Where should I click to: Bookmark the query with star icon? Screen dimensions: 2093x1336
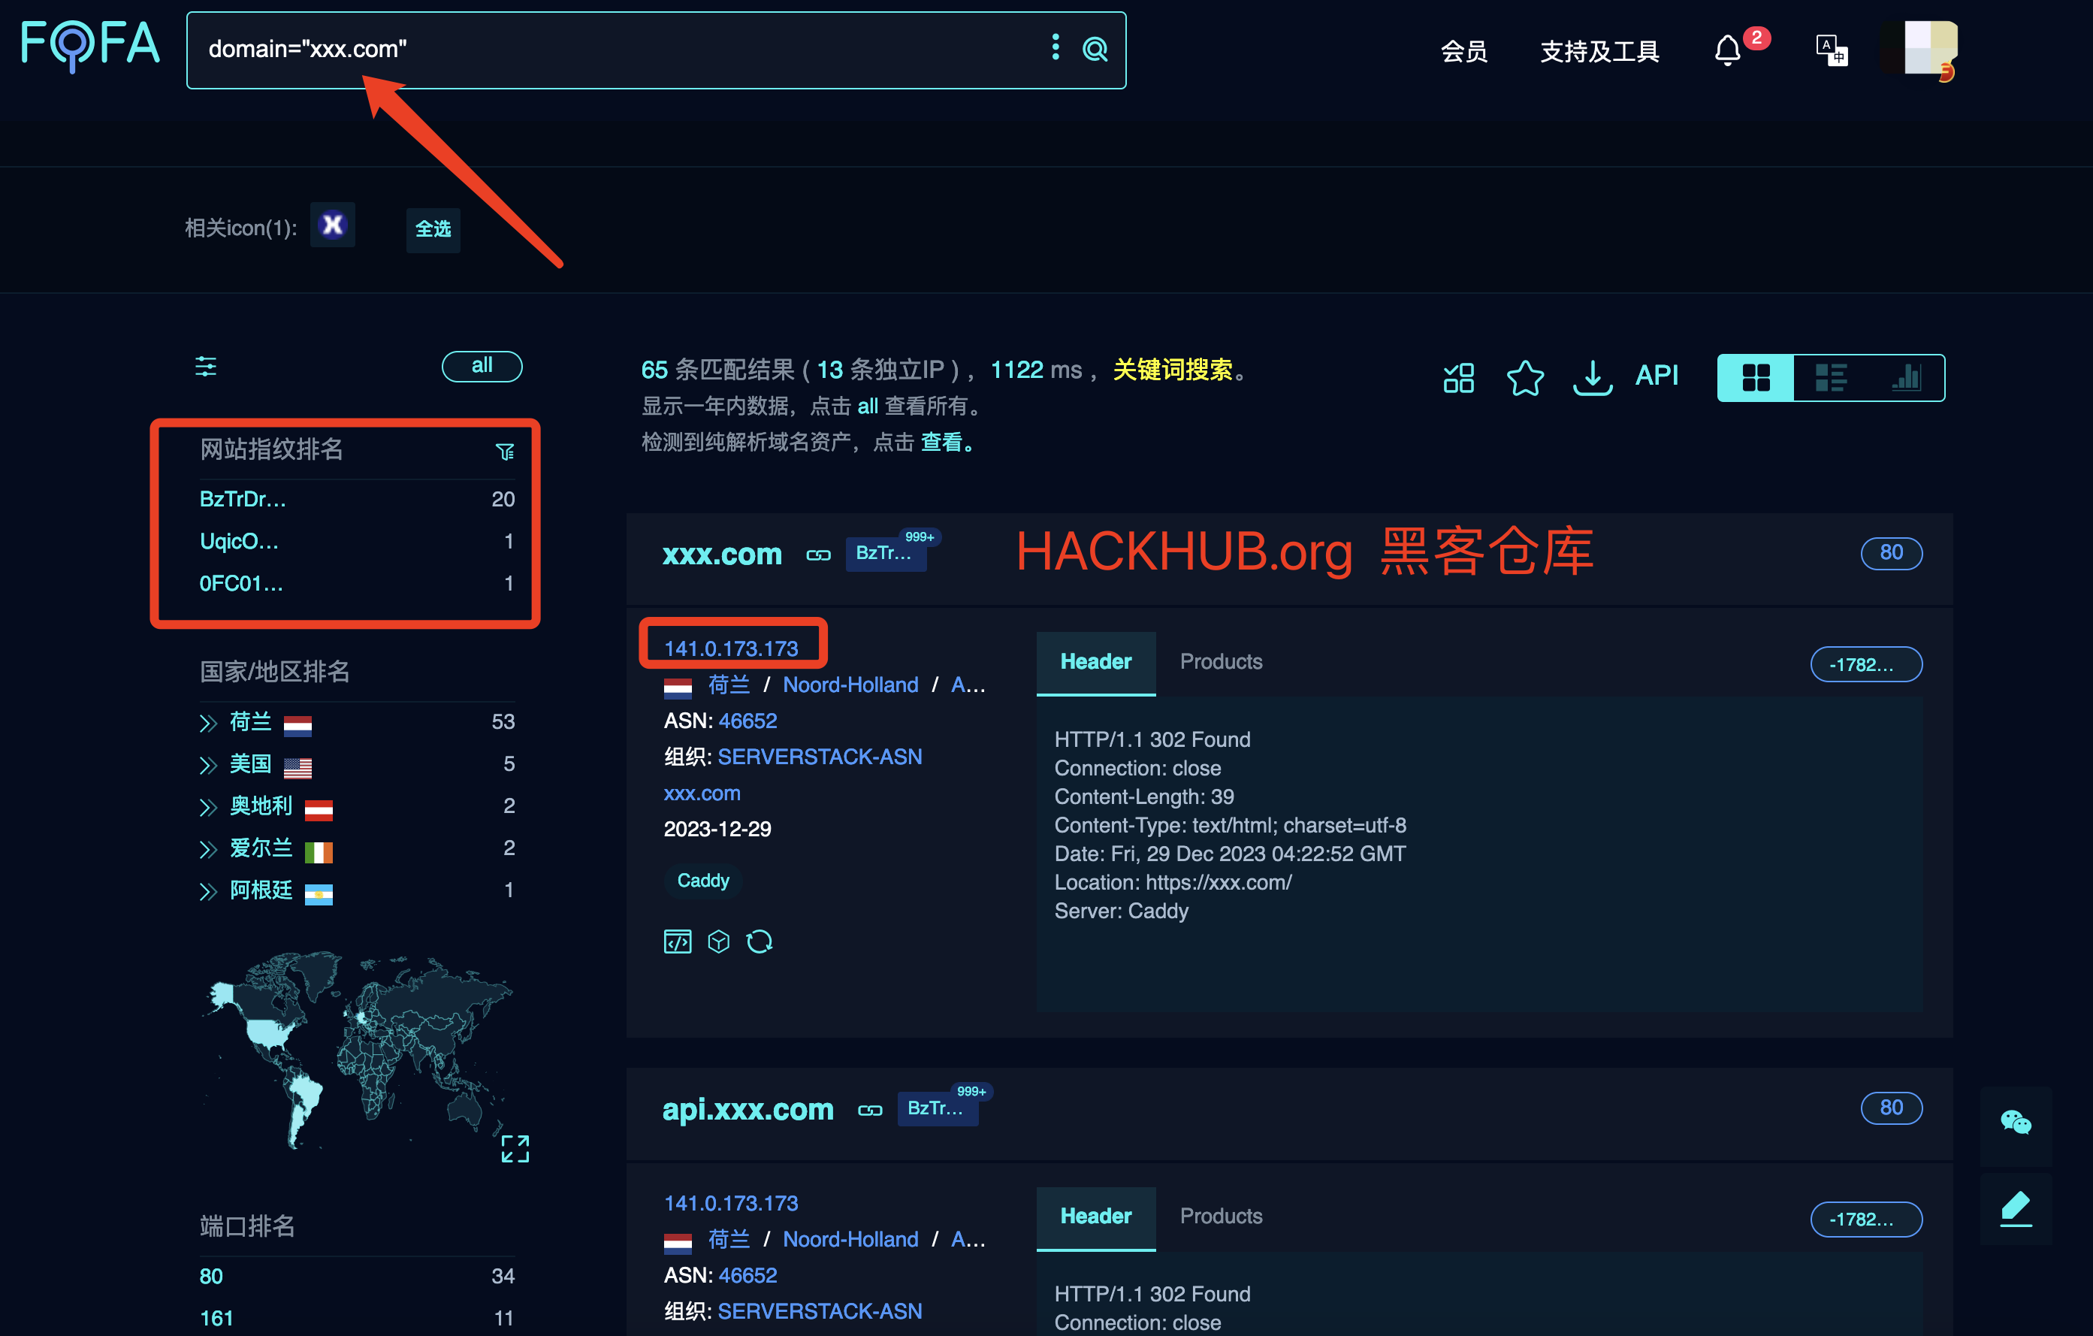click(x=1525, y=377)
